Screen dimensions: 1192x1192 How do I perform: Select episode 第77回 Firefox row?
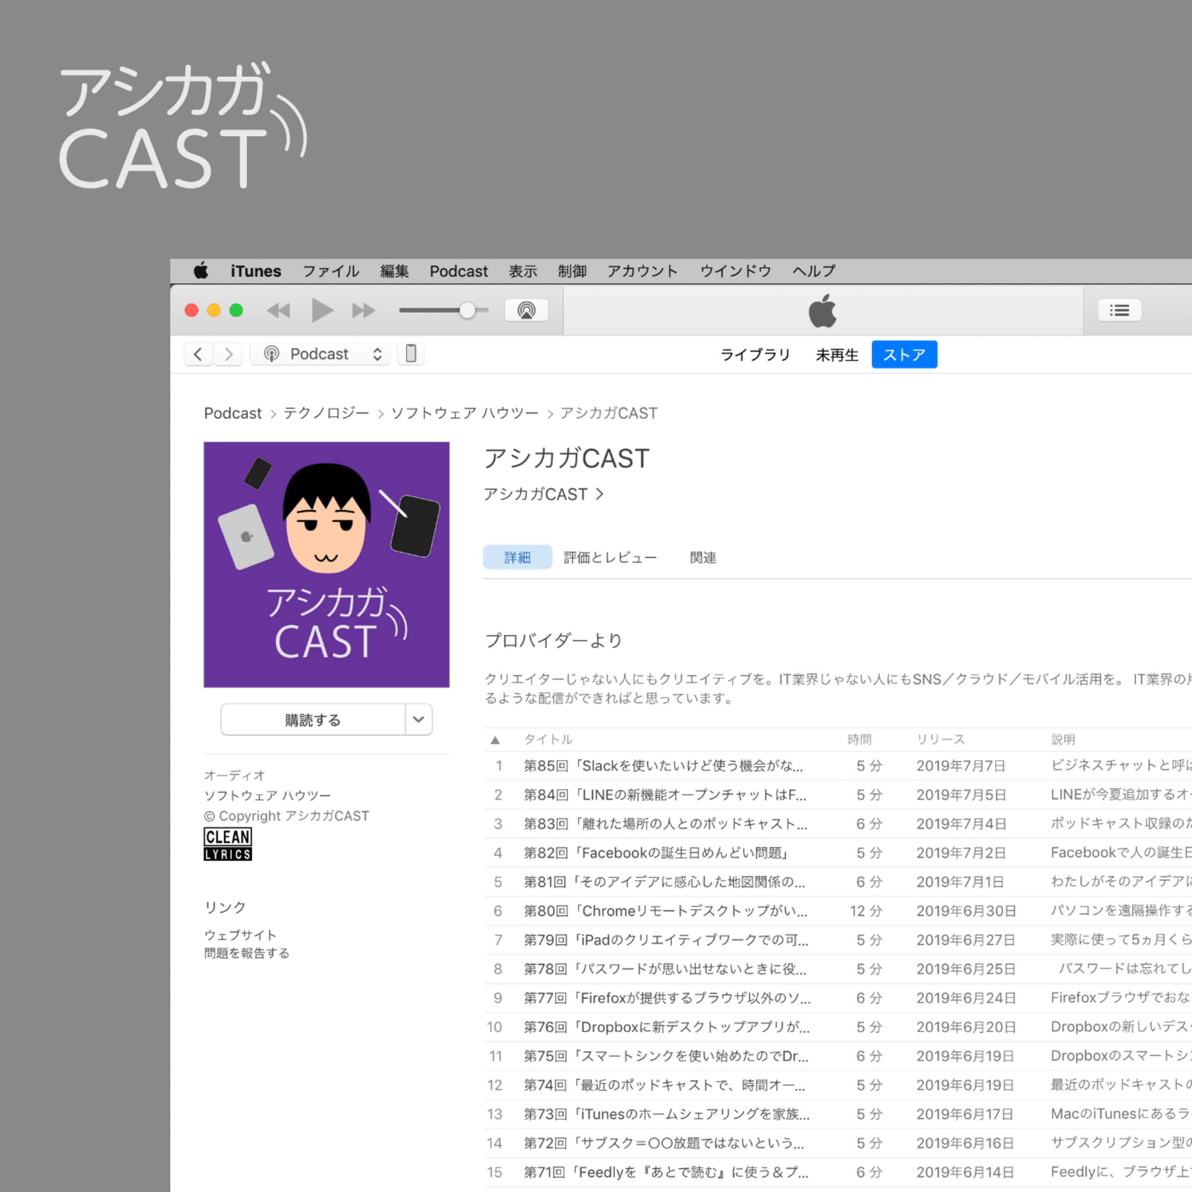(x=838, y=998)
